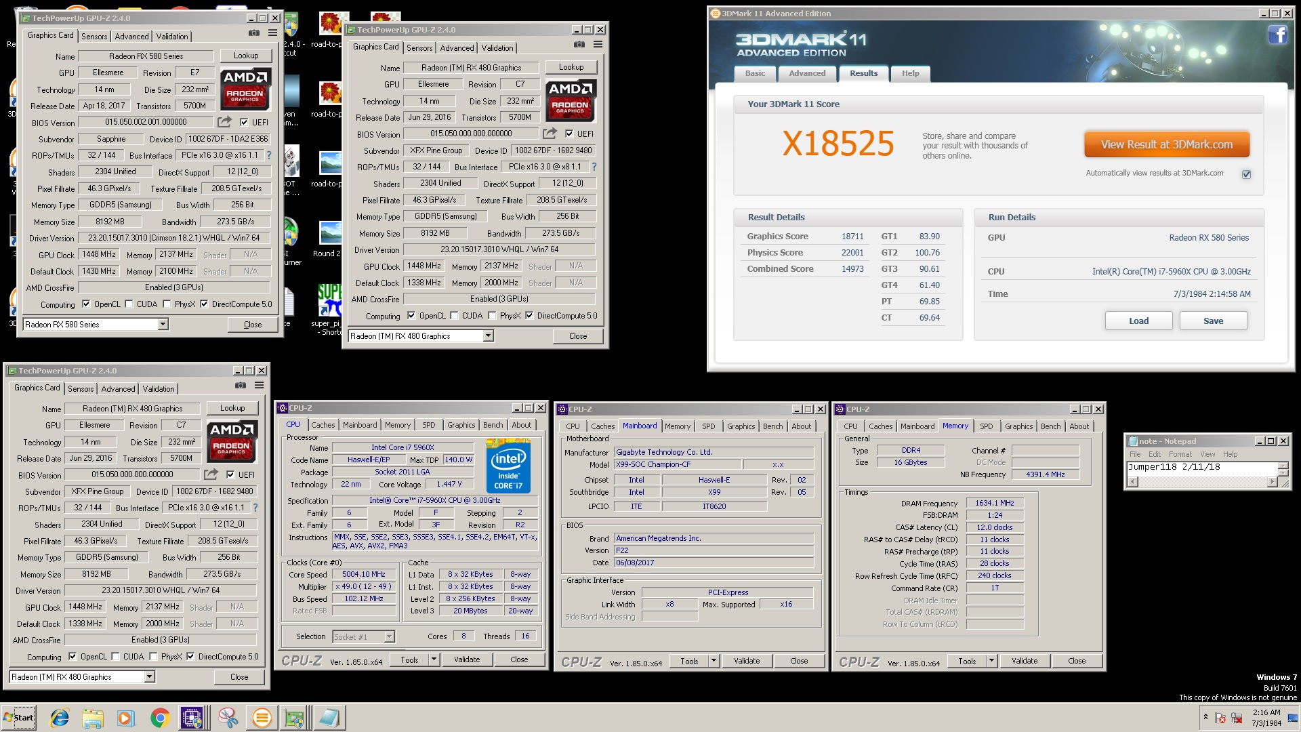Viewport: 1301px width, 732px height.
Task: Click the Intel Core i7 logo in CPU-Z
Action: [508, 466]
